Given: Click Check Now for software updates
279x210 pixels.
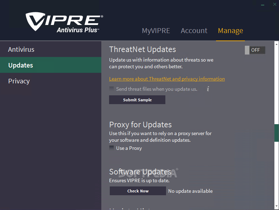Looking at the screenshot, I should pyautogui.click(x=138, y=191).
